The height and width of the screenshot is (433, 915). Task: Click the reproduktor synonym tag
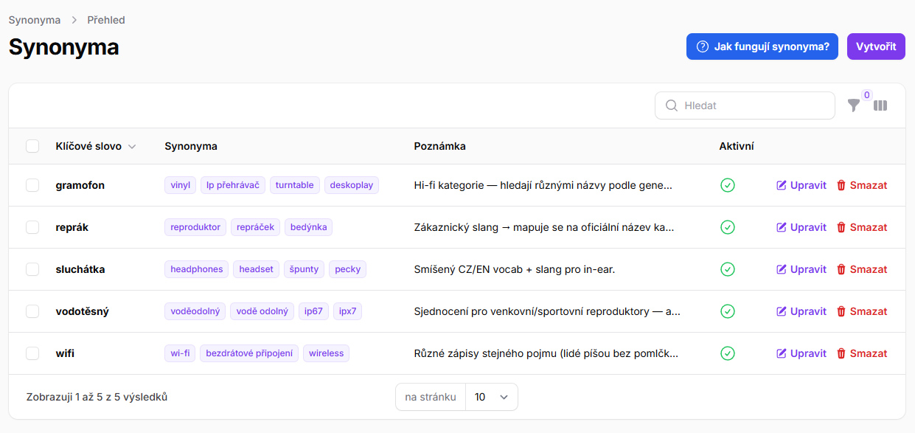click(x=195, y=227)
